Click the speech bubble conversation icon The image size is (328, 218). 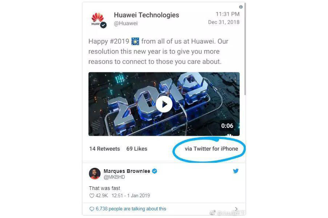(x=91, y=209)
